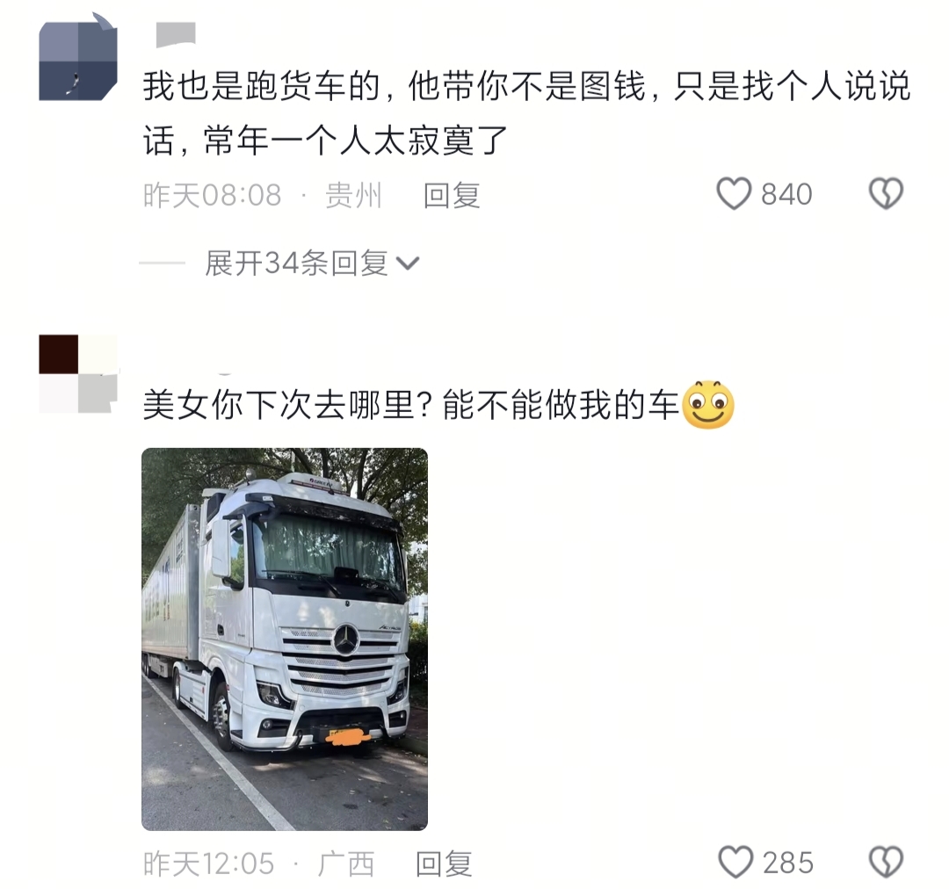Tap the heart icon next to 285
This screenshot has width=949, height=889.
[x=735, y=862]
